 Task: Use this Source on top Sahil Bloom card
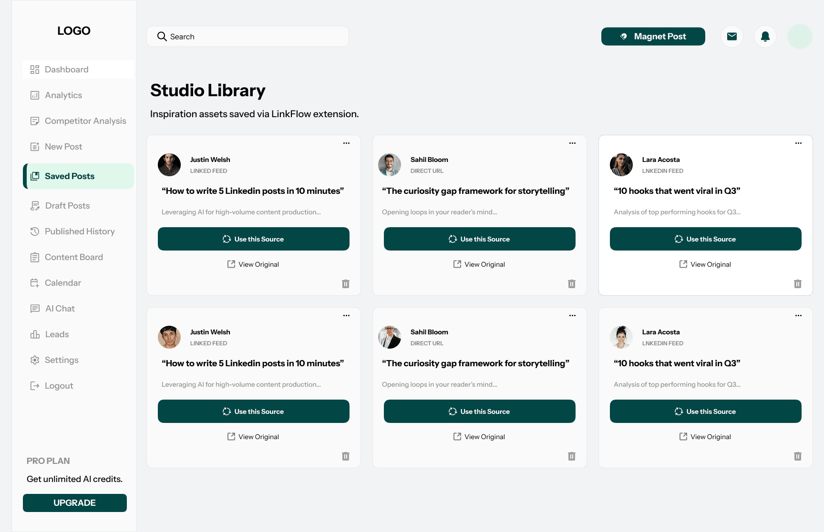480,239
